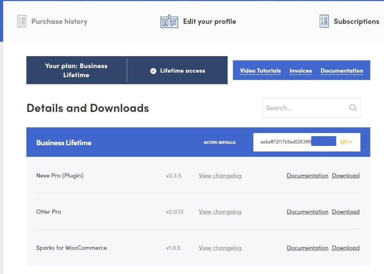Click the magnifying glass search icon

[352, 108]
